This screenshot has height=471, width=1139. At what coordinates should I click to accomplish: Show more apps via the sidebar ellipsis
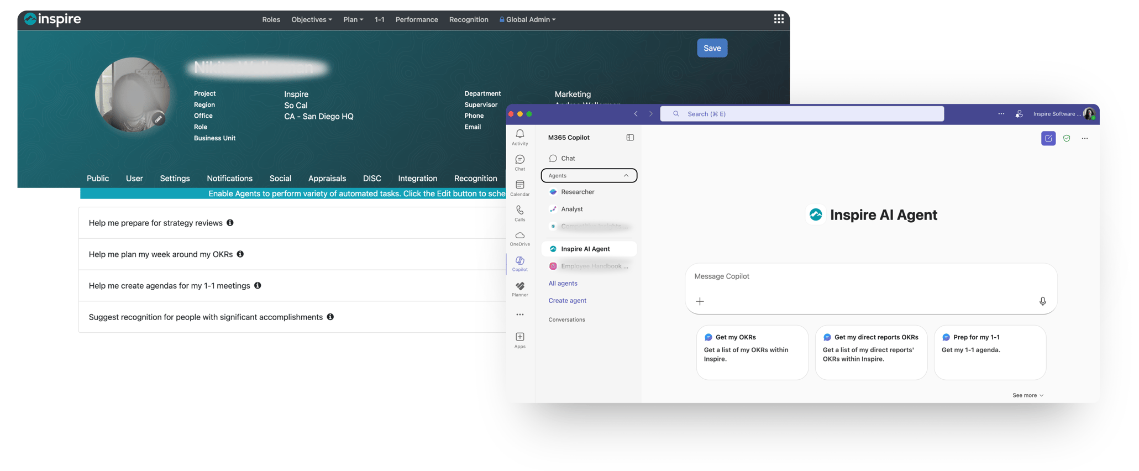[x=519, y=315]
